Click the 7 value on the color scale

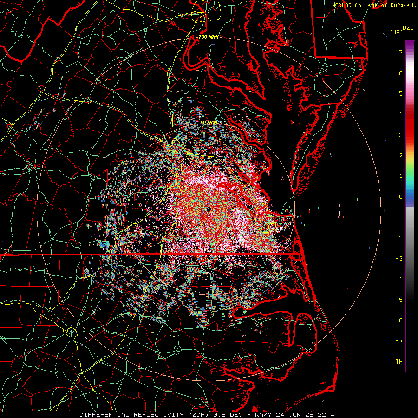[401, 52]
